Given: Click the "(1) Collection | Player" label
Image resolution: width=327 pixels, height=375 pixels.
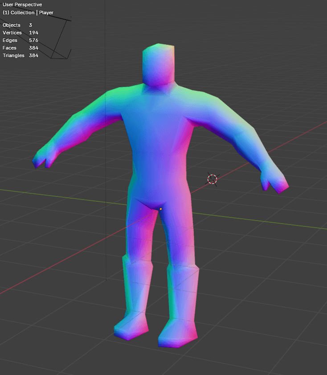Looking at the screenshot, I should 28,12.
